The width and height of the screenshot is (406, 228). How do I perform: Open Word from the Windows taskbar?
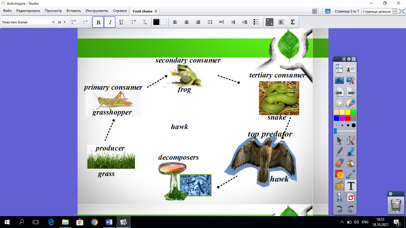pos(109,222)
